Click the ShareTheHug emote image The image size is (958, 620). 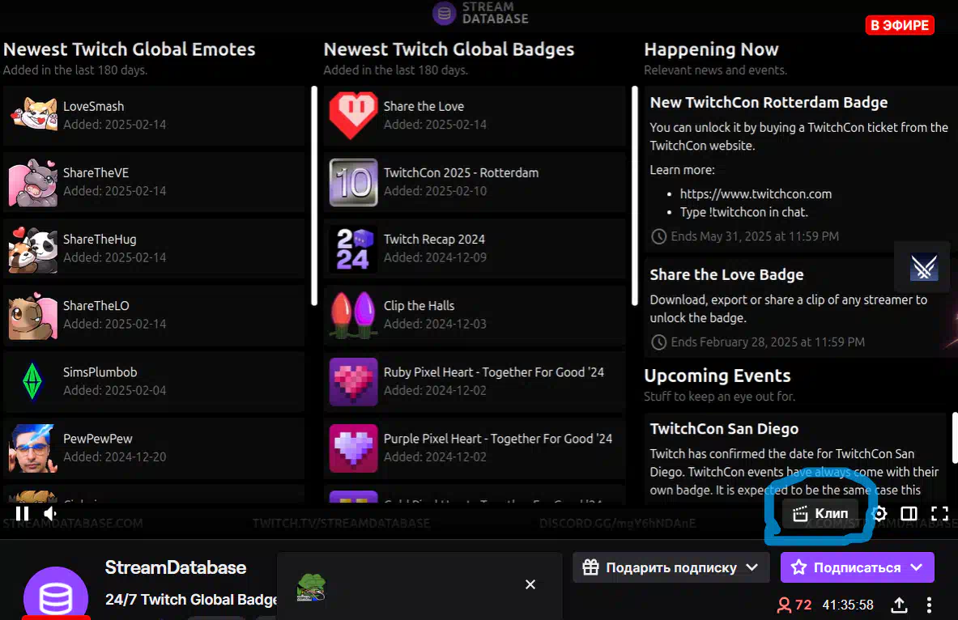pyautogui.click(x=33, y=248)
